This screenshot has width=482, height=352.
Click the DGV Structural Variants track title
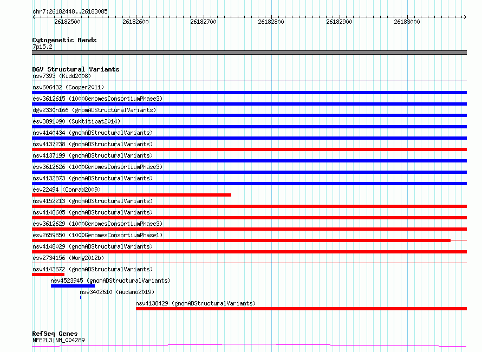click(76, 69)
